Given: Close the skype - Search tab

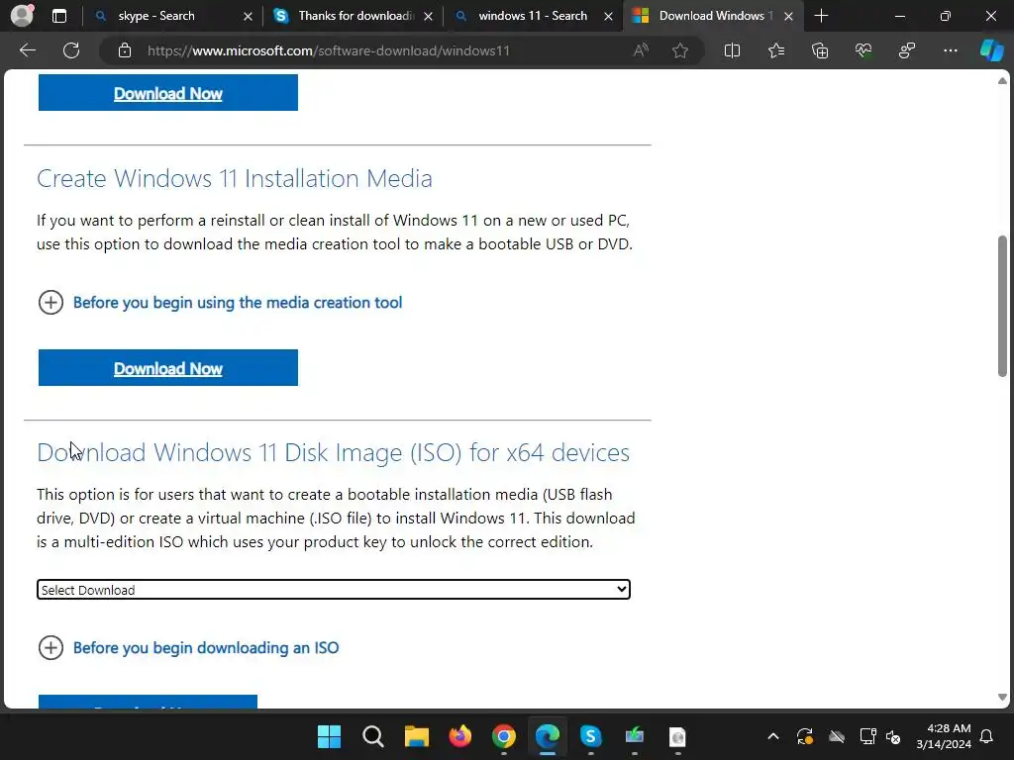Looking at the screenshot, I should coord(248,16).
